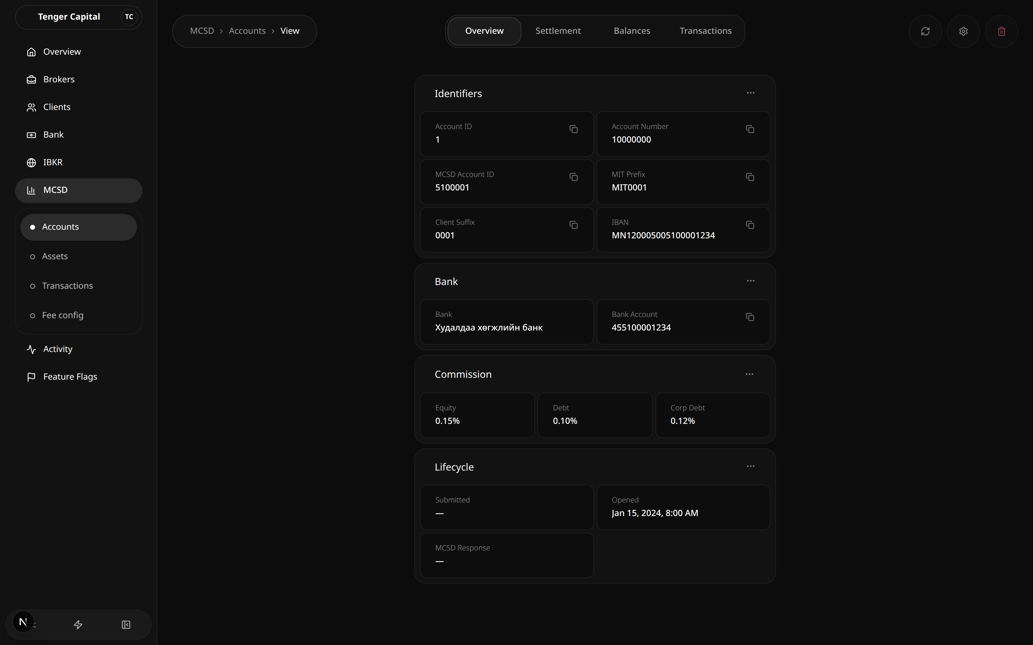Copy the IBAN value
1033x645 pixels.
point(750,225)
